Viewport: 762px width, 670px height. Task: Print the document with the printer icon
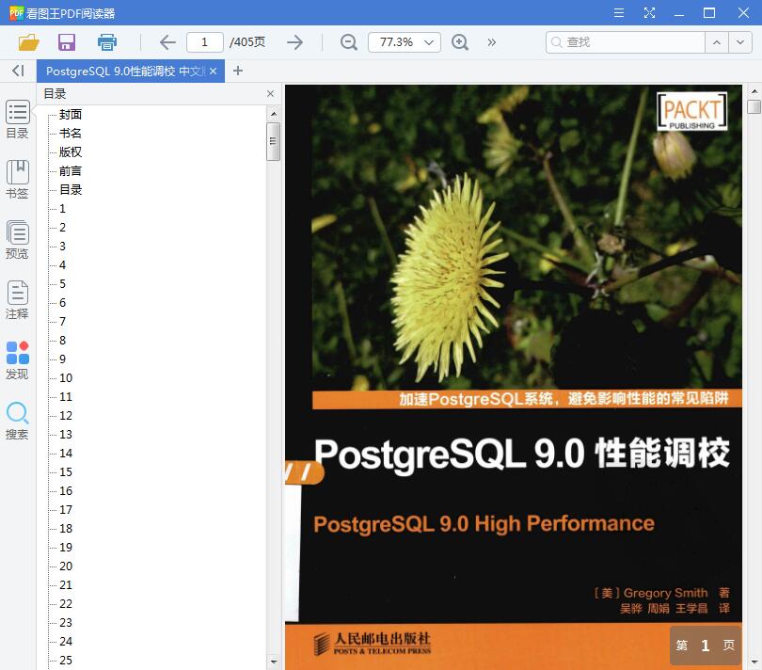click(x=107, y=42)
